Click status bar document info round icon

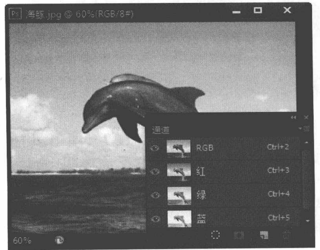coord(60,240)
